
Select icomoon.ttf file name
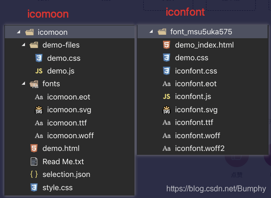(67, 123)
